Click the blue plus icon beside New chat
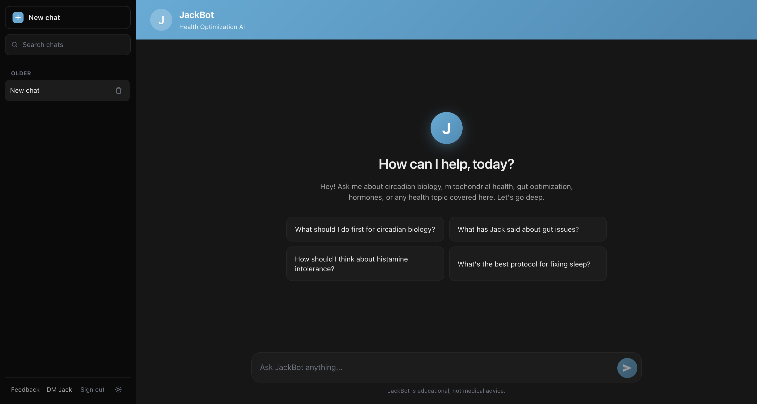 tap(18, 17)
